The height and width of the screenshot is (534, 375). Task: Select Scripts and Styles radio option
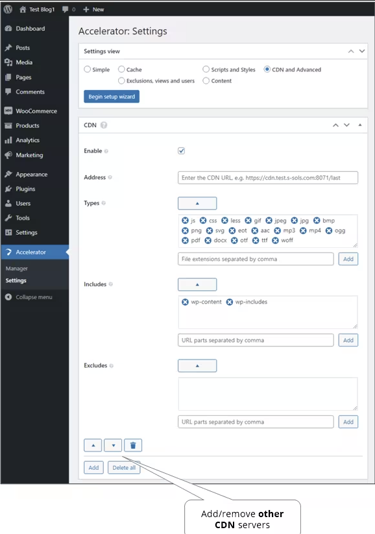pyautogui.click(x=206, y=69)
